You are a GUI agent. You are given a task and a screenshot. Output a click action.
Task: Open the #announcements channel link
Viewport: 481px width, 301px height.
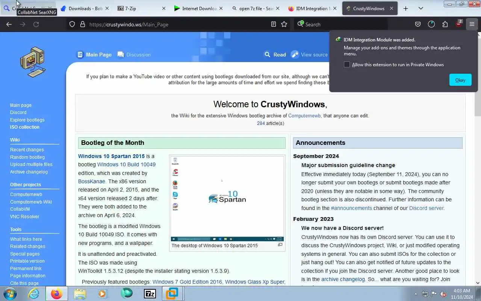pos(351,208)
